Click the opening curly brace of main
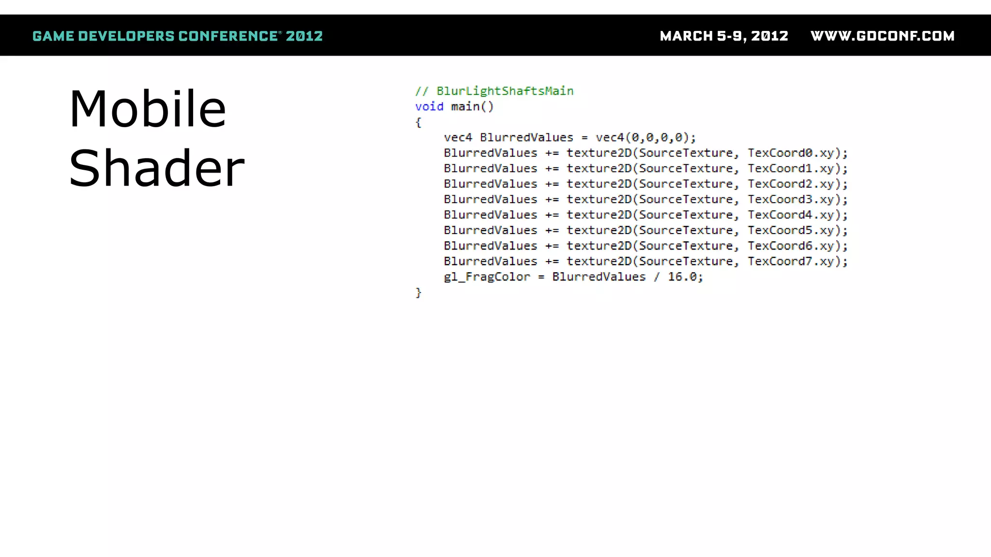The image size is (991, 557). [419, 122]
